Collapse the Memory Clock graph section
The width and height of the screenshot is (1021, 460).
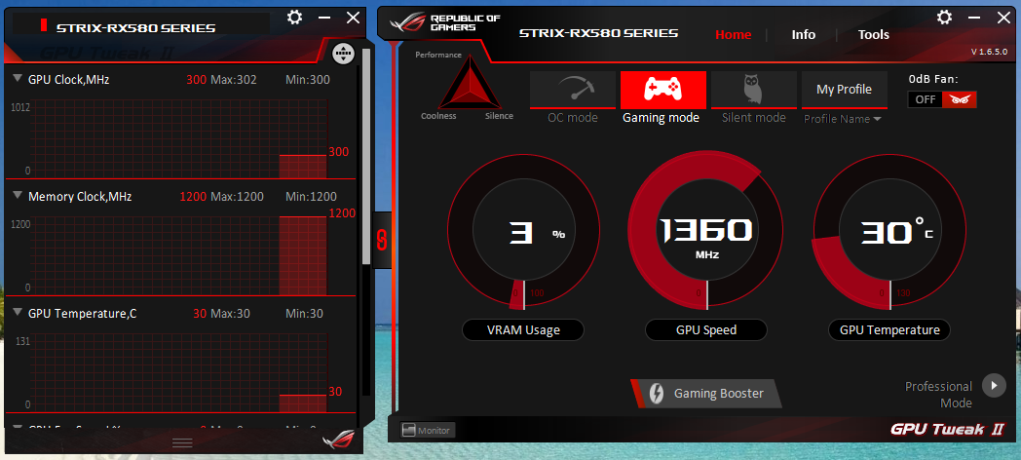17,196
